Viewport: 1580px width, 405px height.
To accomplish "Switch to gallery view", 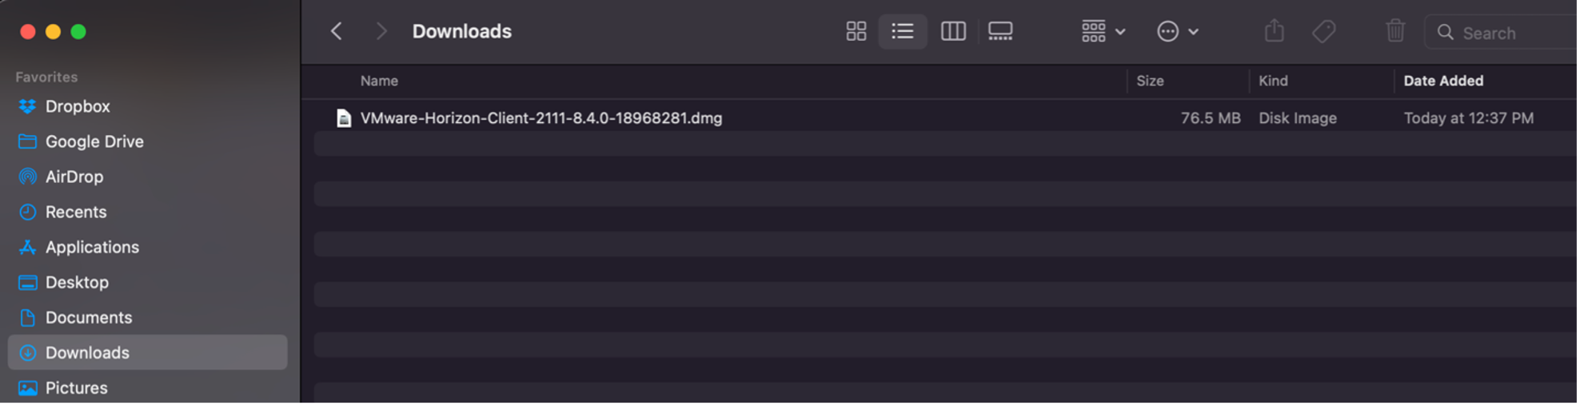I will (1000, 32).
